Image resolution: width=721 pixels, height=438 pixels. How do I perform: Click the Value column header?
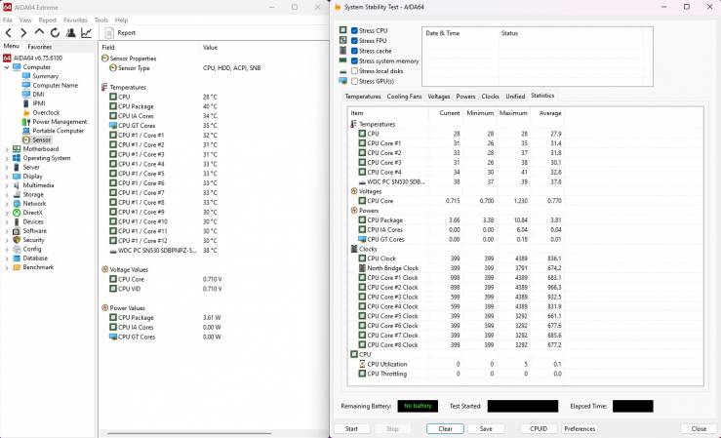coord(210,48)
